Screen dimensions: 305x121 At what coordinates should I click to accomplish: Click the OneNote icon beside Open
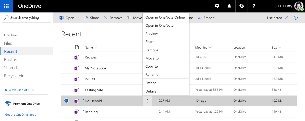pos(62,18)
